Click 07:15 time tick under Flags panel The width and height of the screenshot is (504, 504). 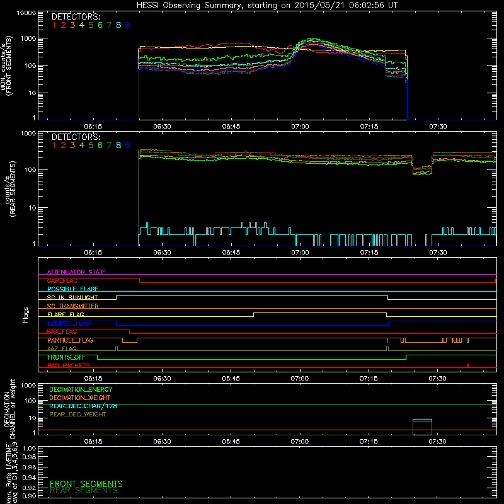click(369, 379)
